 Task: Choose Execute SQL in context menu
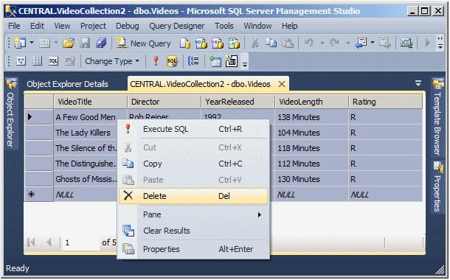(x=193, y=129)
